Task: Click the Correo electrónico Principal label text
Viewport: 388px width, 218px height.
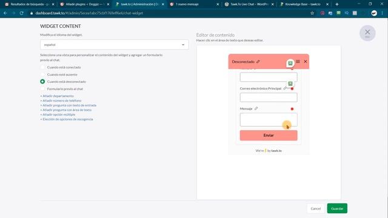Action: 261,88
